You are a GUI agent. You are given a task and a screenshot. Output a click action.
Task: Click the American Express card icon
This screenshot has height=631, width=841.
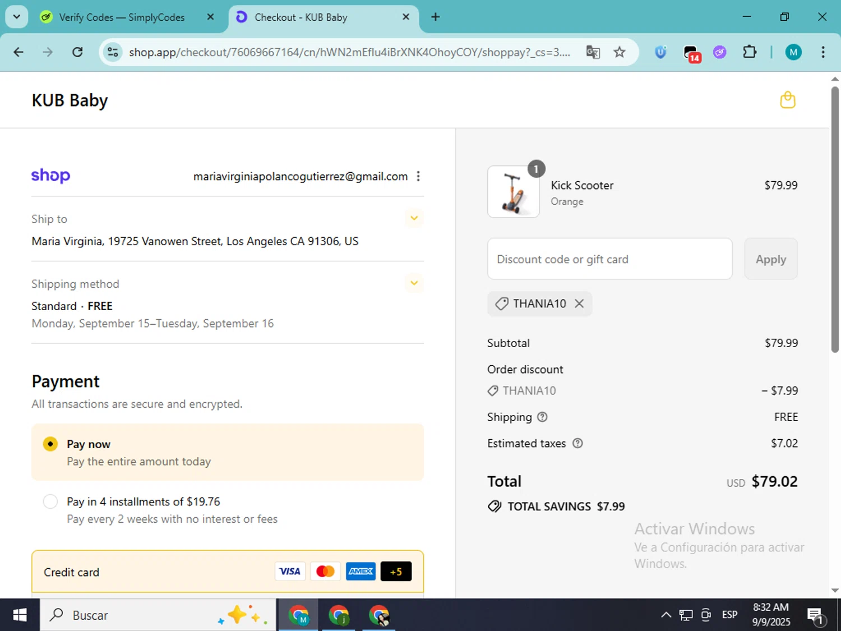coord(361,571)
